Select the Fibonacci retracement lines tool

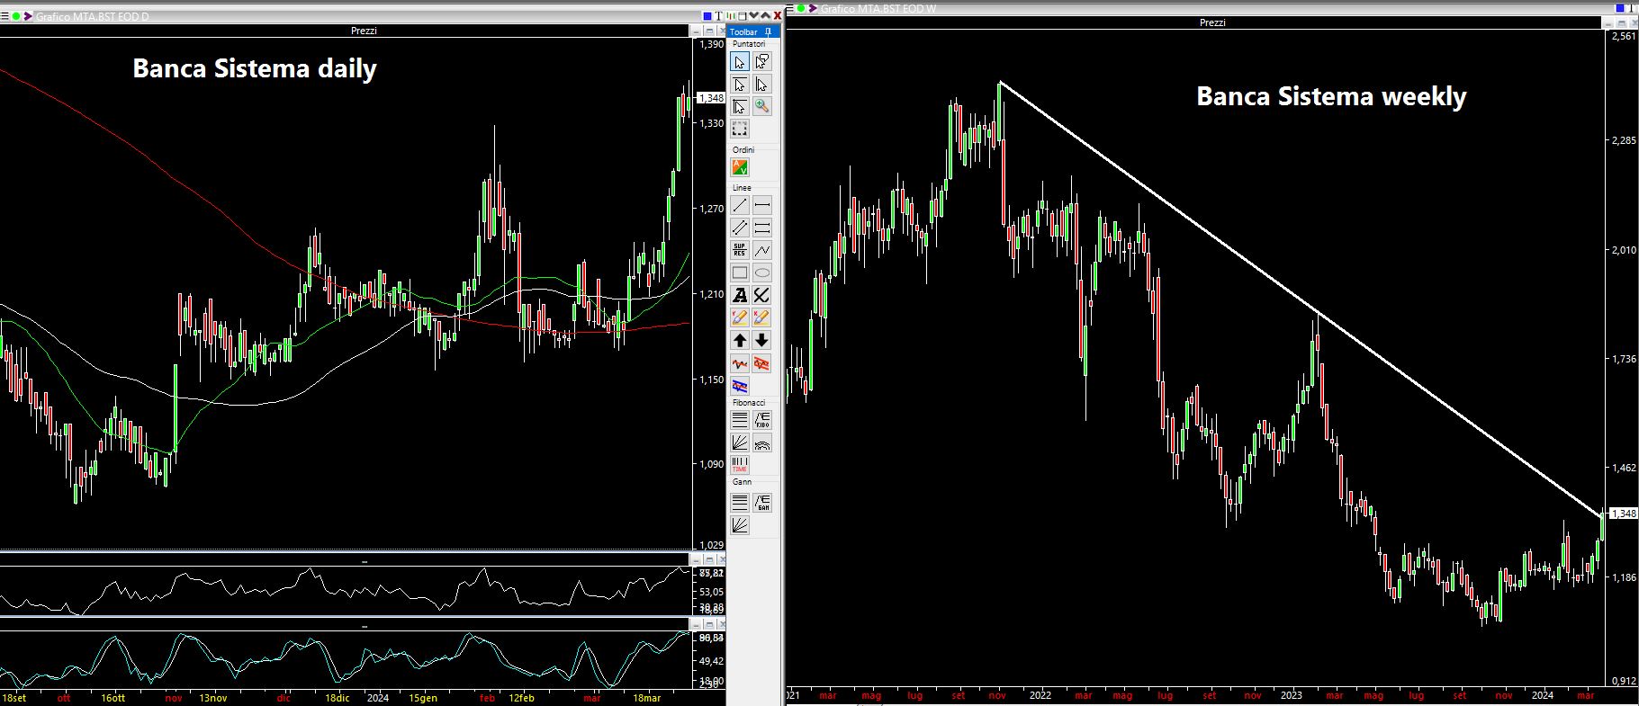[x=739, y=419]
